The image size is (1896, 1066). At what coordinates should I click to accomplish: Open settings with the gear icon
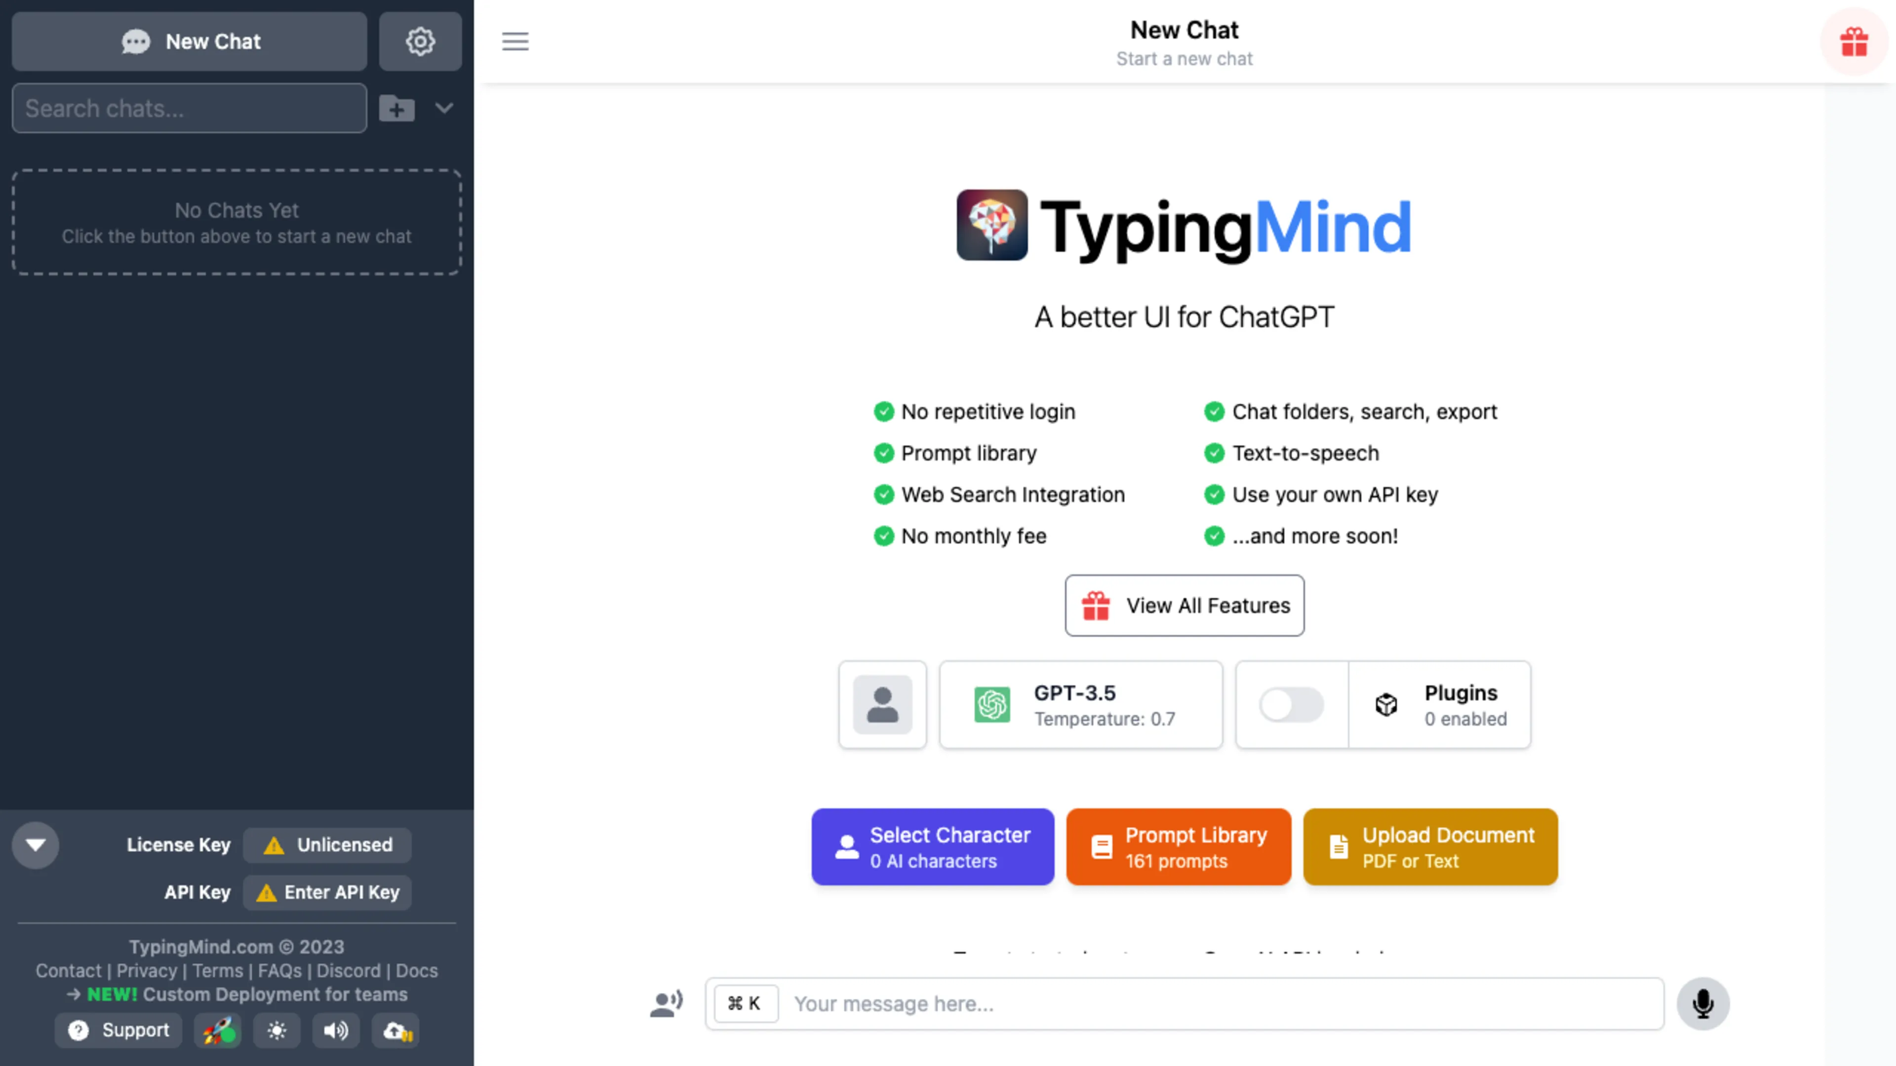(x=420, y=42)
